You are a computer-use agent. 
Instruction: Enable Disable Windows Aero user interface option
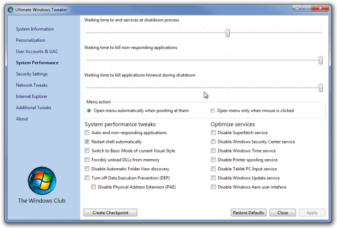point(213,187)
